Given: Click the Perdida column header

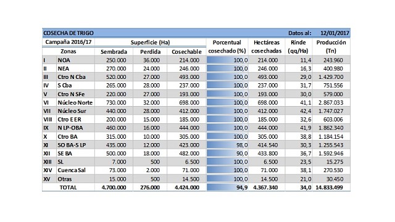Looking at the screenshot, I should pos(151,52).
